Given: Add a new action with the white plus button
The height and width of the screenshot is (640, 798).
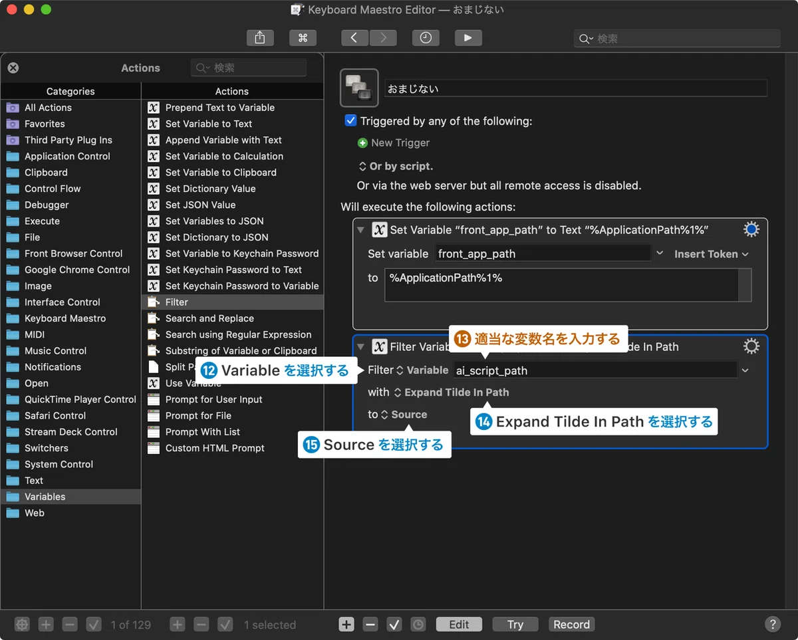Looking at the screenshot, I should click(346, 624).
